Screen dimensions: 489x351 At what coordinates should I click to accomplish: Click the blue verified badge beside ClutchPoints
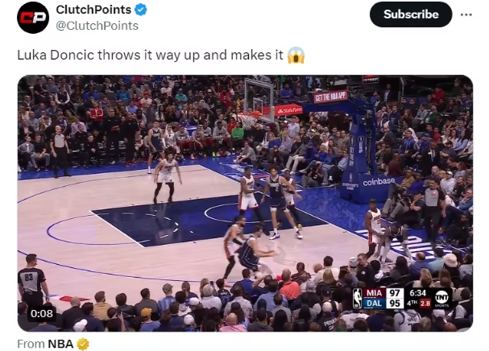pos(141,10)
